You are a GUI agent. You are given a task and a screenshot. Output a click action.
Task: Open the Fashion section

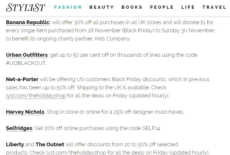pos(68,7)
